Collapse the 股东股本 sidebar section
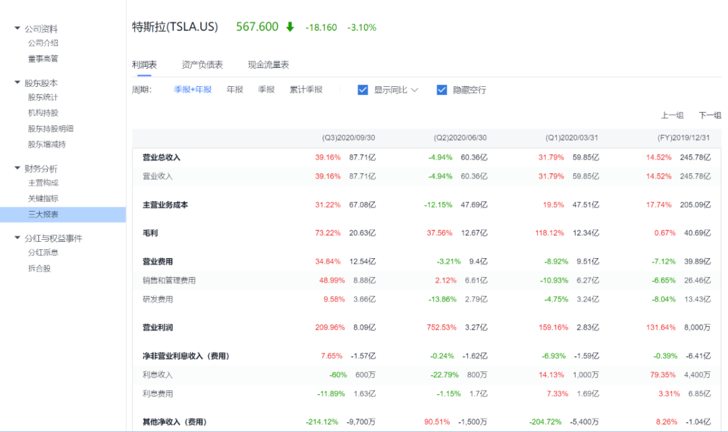 (x=17, y=83)
